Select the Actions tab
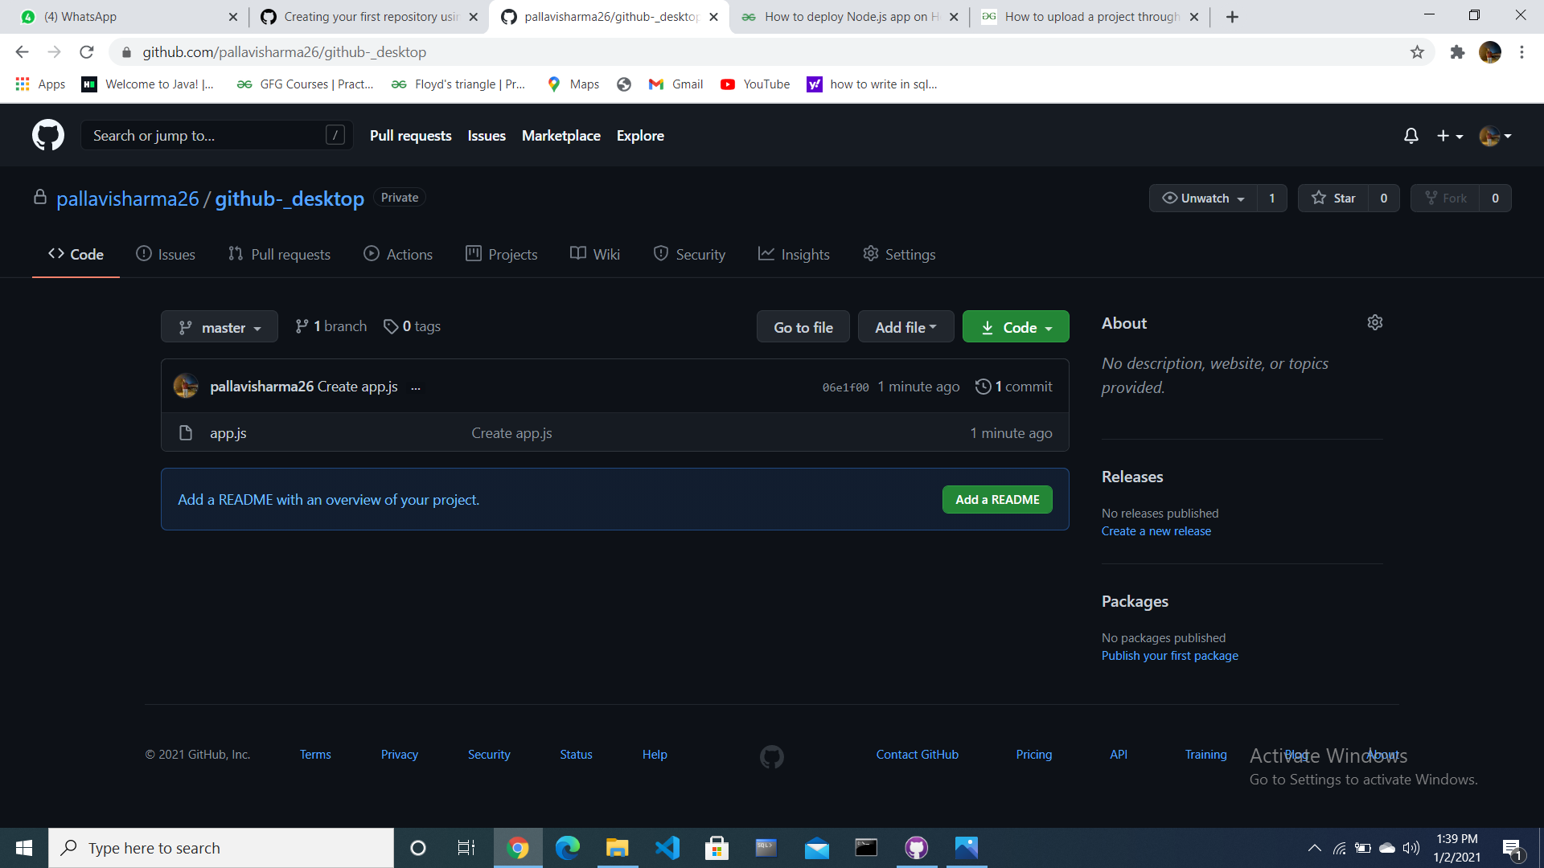This screenshot has width=1544, height=868. 410,253
